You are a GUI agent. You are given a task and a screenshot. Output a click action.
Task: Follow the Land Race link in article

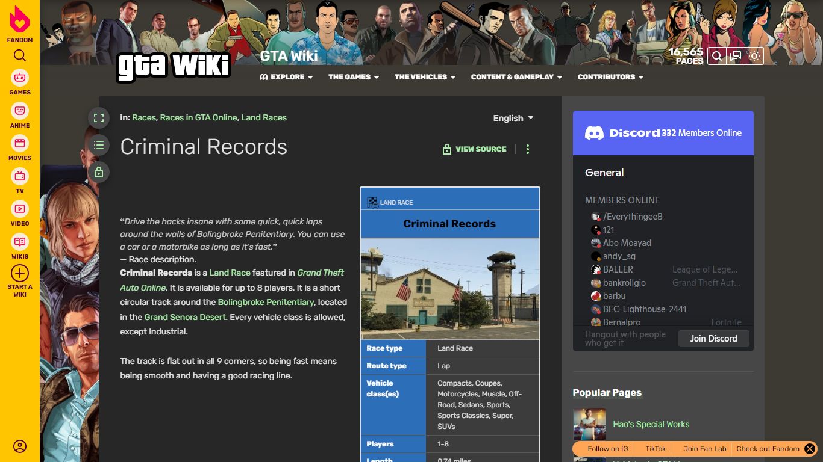tap(230, 273)
